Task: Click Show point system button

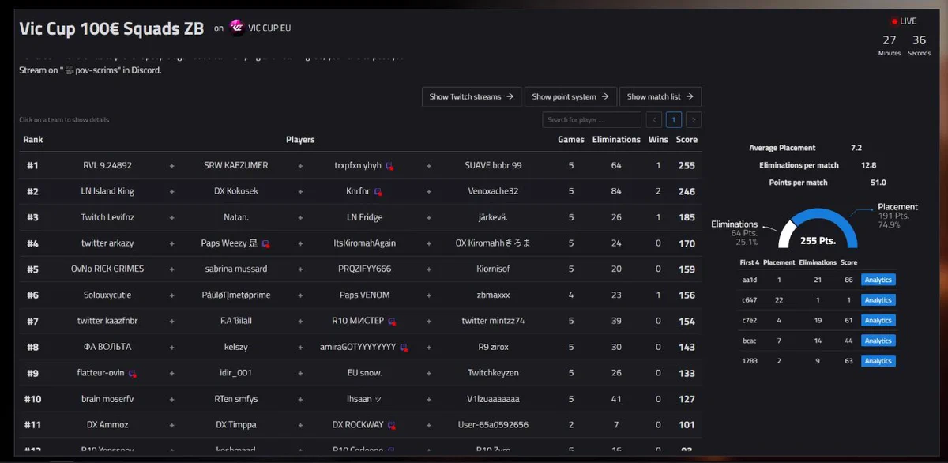Action: pyautogui.click(x=570, y=96)
